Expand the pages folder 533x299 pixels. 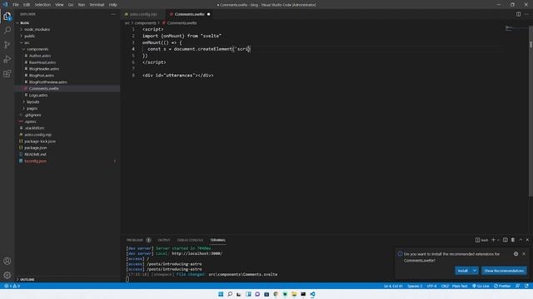[32, 109]
